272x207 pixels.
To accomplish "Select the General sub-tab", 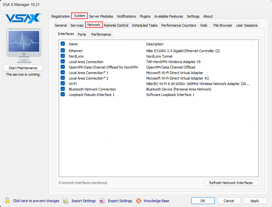I will click(61, 25).
